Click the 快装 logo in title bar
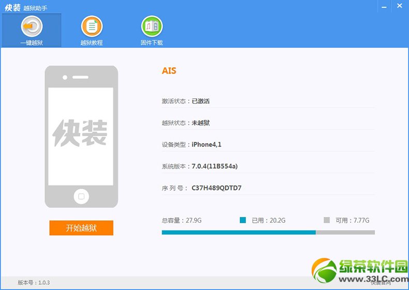Viewport: 409px width, 290px height. pyautogui.click(x=12, y=8)
